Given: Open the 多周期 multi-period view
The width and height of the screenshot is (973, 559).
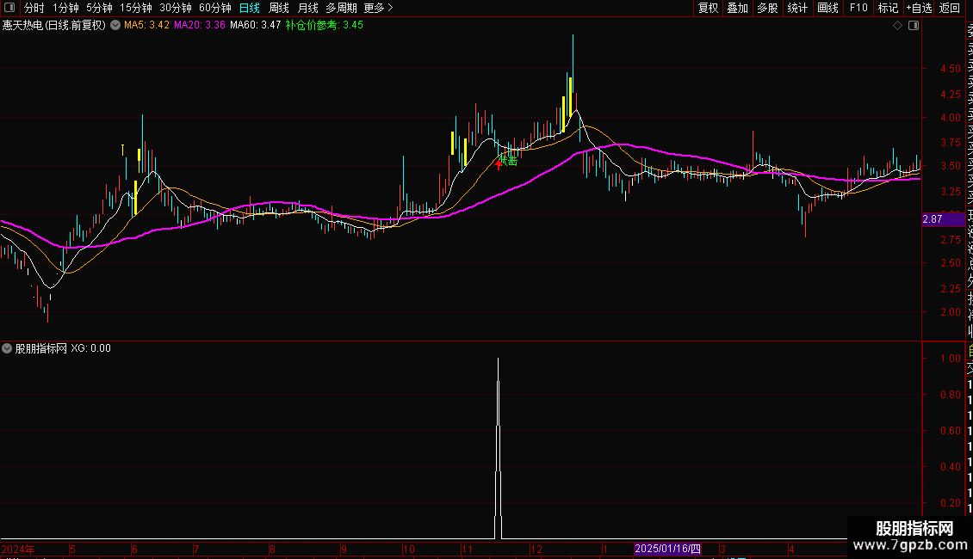Looking at the screenshot, I should [x=341, y=8].
